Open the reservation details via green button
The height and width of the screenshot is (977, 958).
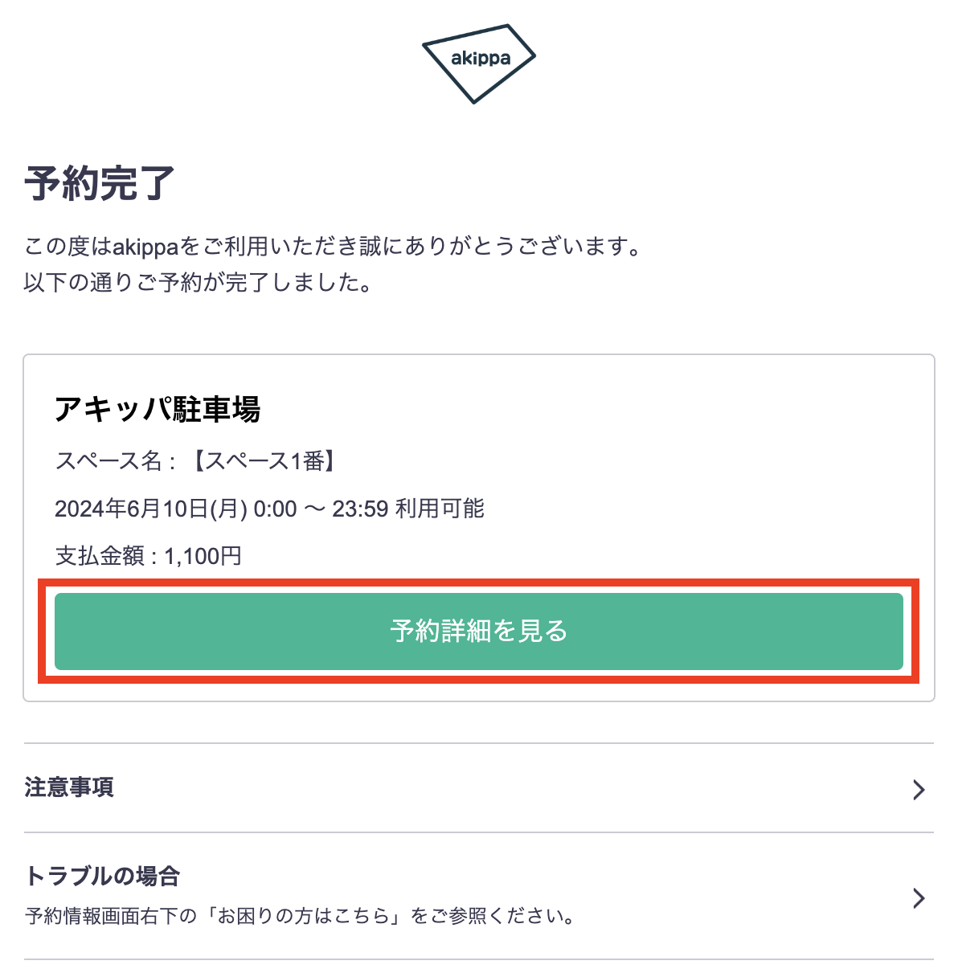point(479,632)
